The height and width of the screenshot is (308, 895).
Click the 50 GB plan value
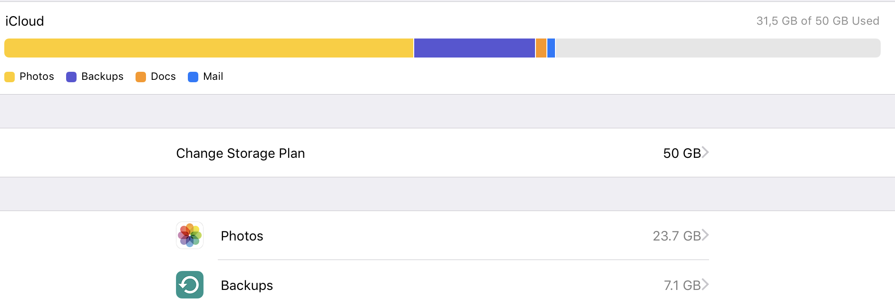pos(681,153)
